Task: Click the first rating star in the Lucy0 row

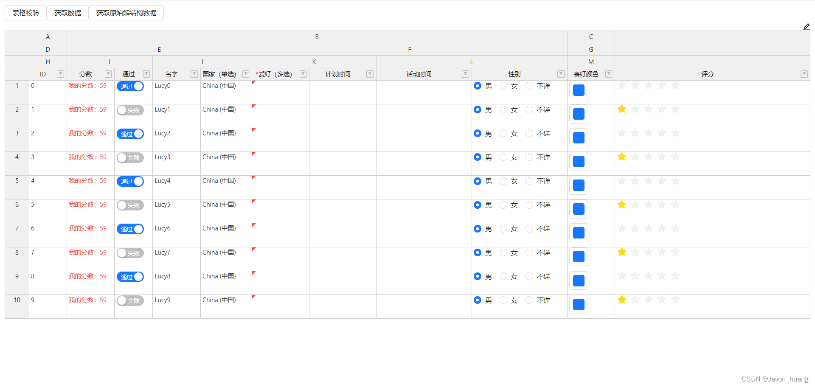Action: pos(622,85)
